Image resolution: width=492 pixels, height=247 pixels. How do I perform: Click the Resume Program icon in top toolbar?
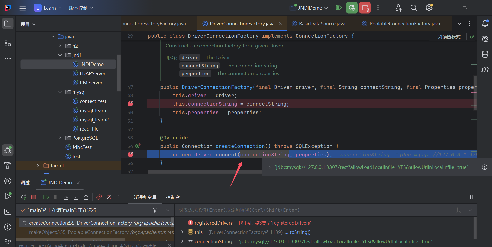coord(339,8)
